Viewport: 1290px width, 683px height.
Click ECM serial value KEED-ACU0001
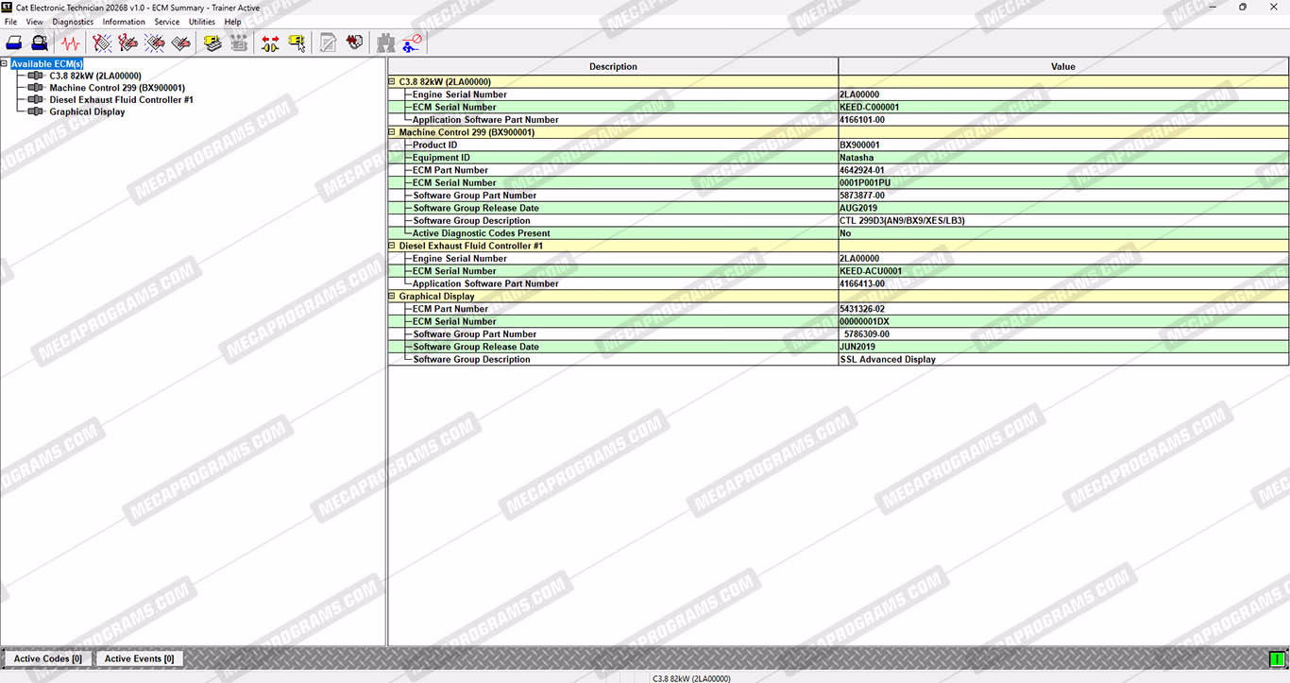[871, 271]
